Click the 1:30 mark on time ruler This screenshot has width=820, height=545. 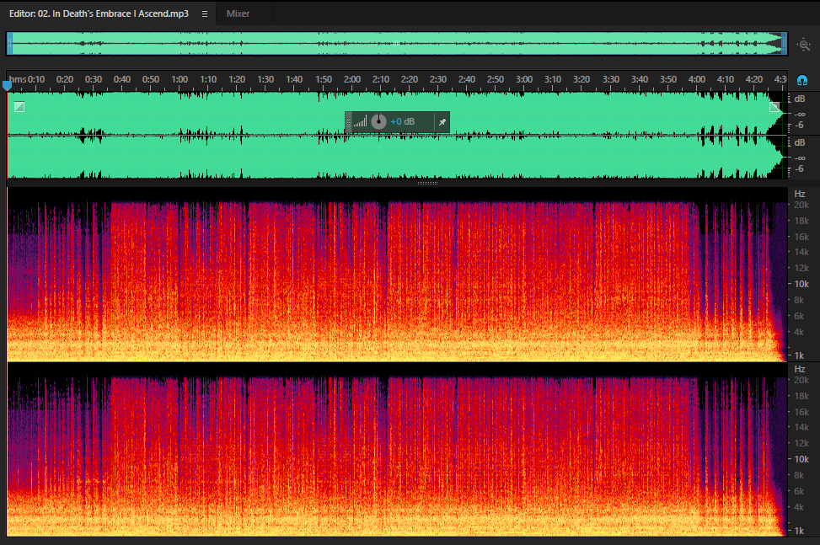click(x=265, y=79)
